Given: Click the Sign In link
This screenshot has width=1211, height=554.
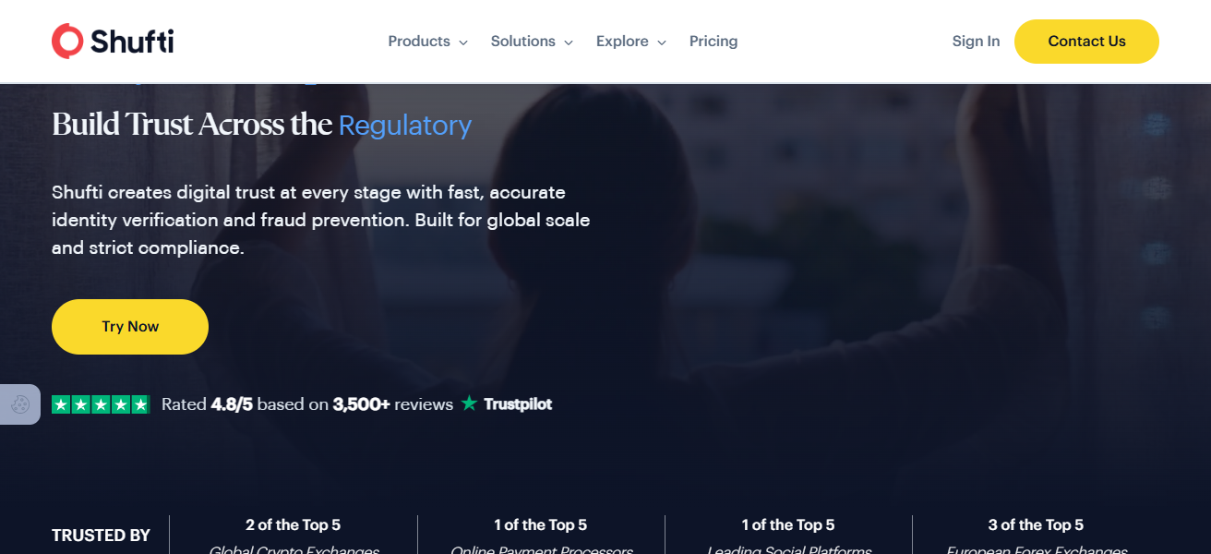Looking at the screenshot, I should pos(976,42).
